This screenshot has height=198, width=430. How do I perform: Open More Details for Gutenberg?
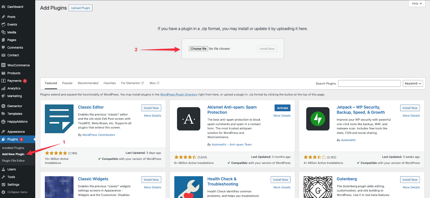pos(411,188)
